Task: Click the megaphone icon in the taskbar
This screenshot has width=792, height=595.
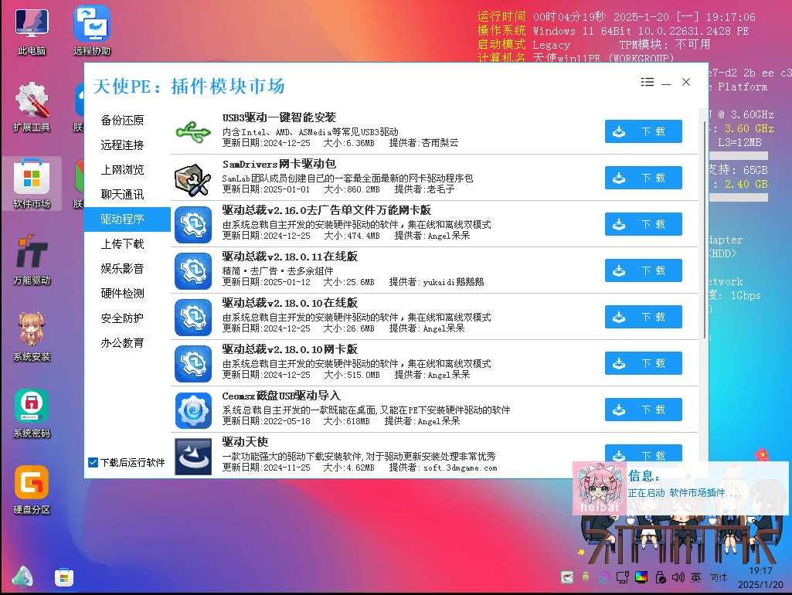Action: point(22,576)
